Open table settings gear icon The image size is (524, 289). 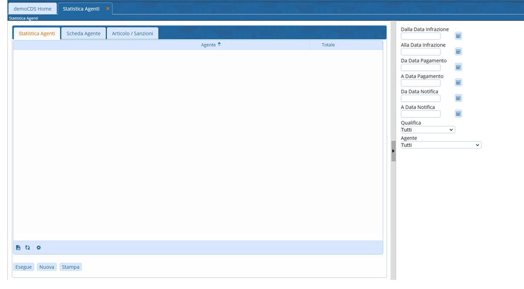tap(38, 248)
